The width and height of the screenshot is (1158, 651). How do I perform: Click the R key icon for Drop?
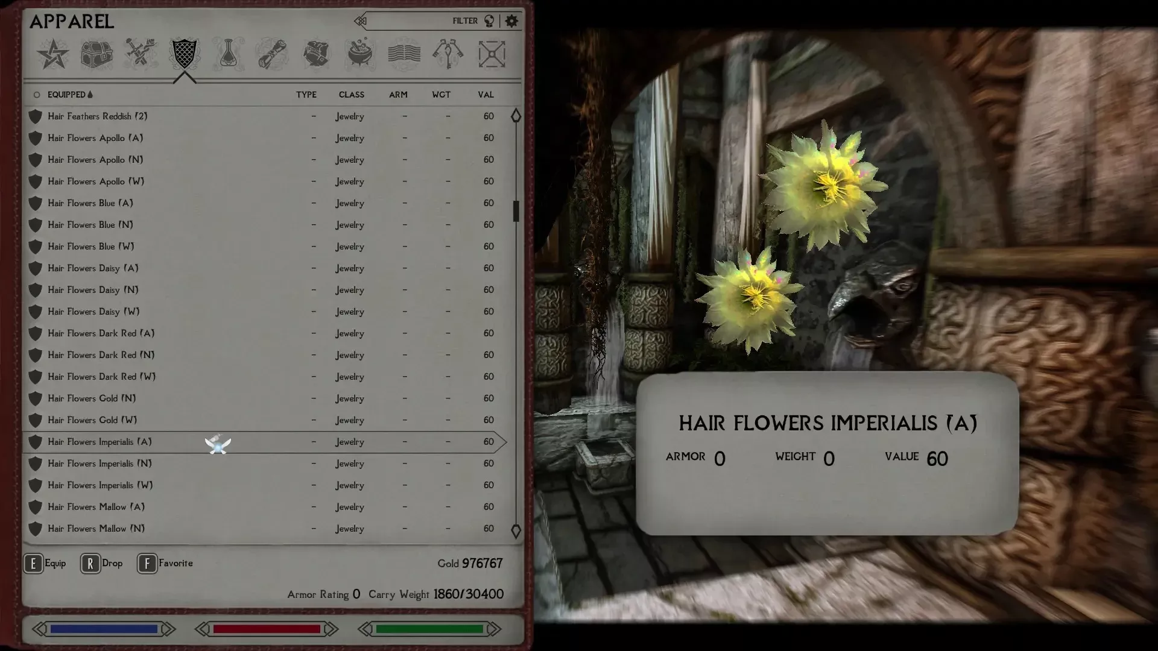[90, 564]
